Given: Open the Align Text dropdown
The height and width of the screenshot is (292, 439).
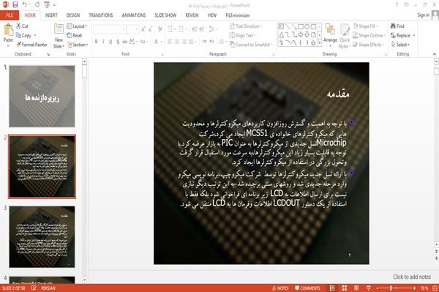Looking at the screenshot, I should click(242, 35).
